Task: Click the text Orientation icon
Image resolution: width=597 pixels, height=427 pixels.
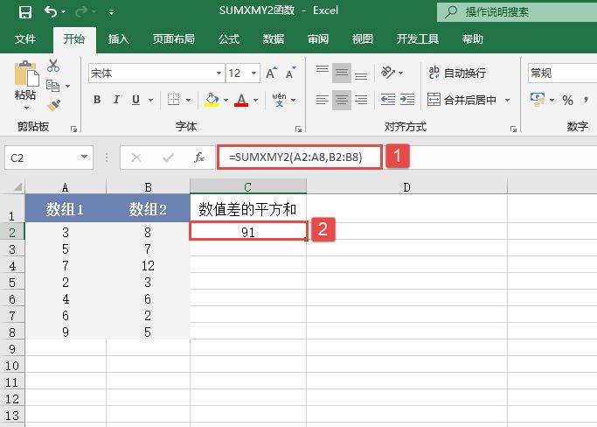Action: [388, 73]
